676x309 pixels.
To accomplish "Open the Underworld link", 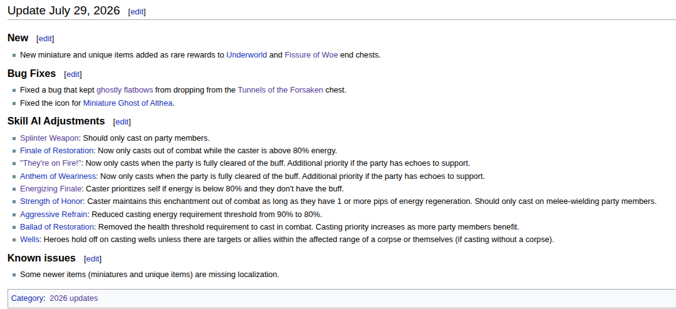I will point(247,55).
